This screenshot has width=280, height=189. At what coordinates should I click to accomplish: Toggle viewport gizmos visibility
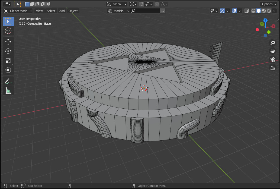pyautogui.click(x=222, y=11)
